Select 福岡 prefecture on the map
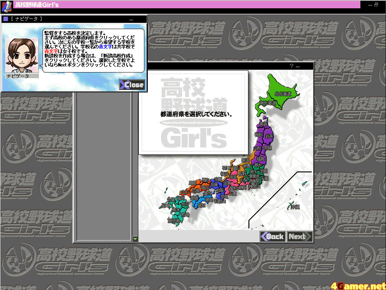386x290 pixels. pyautogui.click(x=181, y=198)
